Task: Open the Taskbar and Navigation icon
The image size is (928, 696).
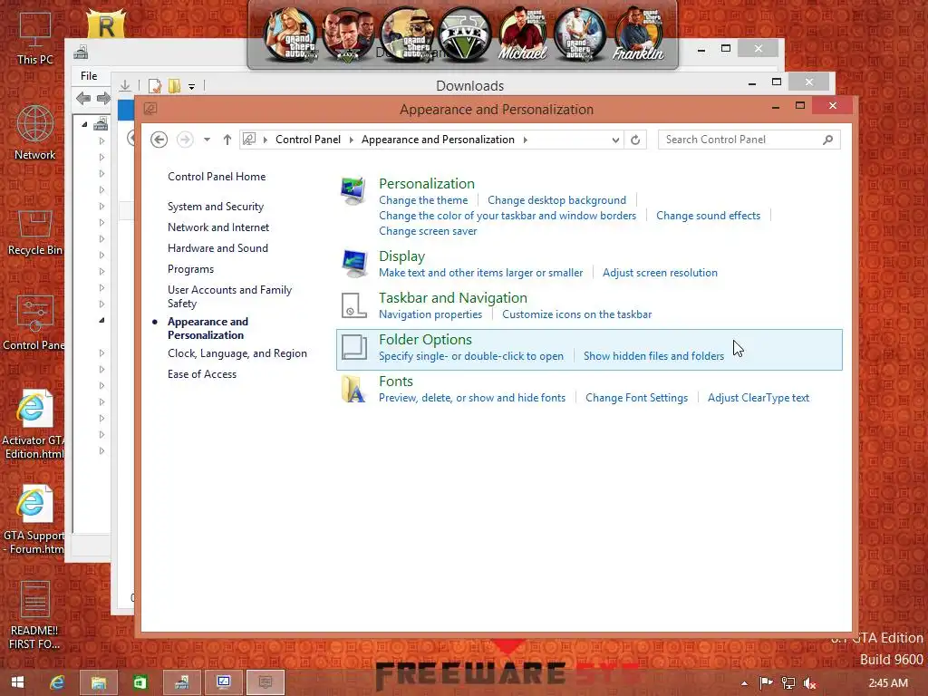Action: [x=353, y=305]
